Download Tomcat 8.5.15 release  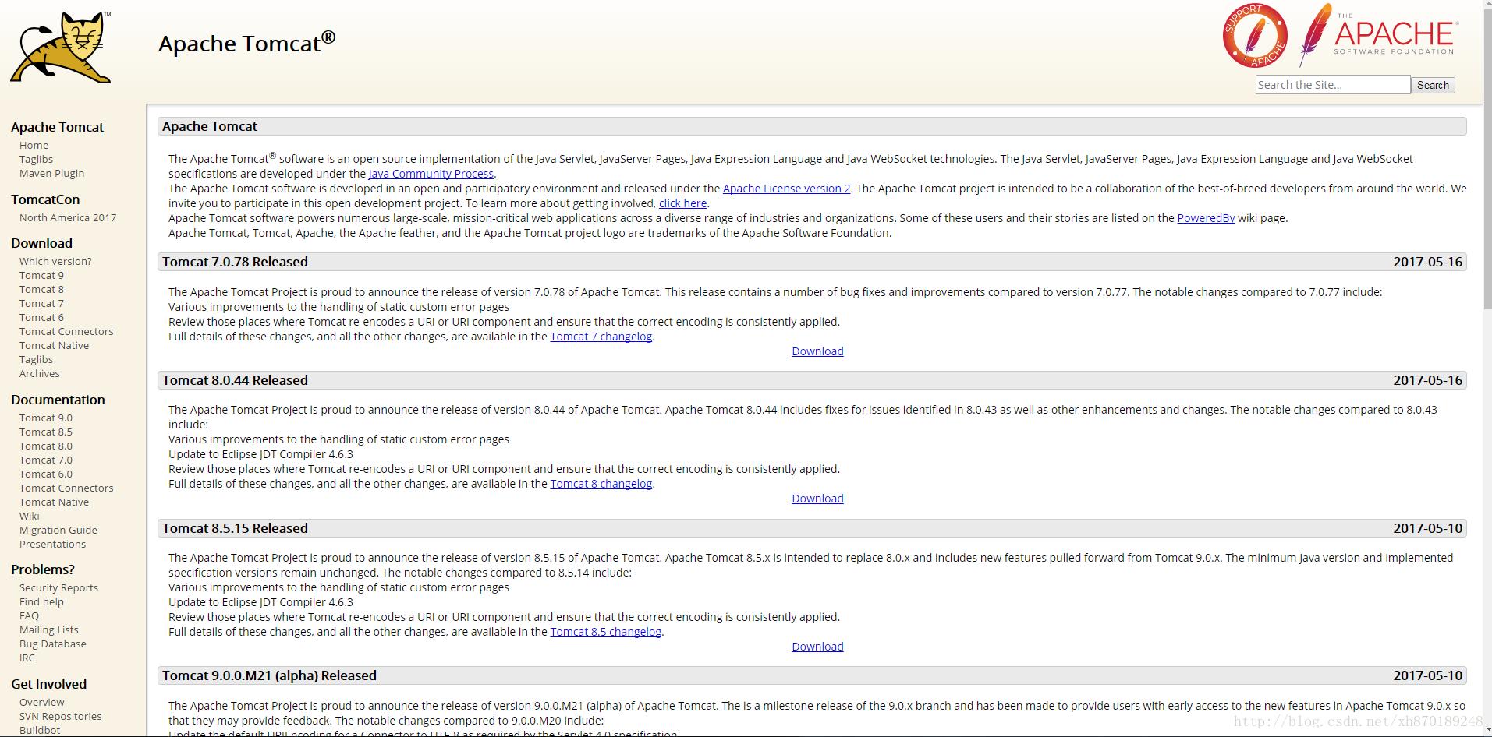tap(817, 647)
